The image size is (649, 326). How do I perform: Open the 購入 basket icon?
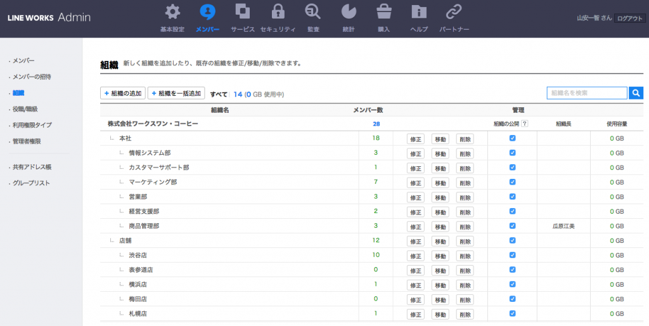coord(383,13)
